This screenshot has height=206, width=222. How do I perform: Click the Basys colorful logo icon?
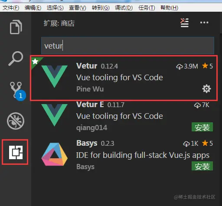pos(55,154)
